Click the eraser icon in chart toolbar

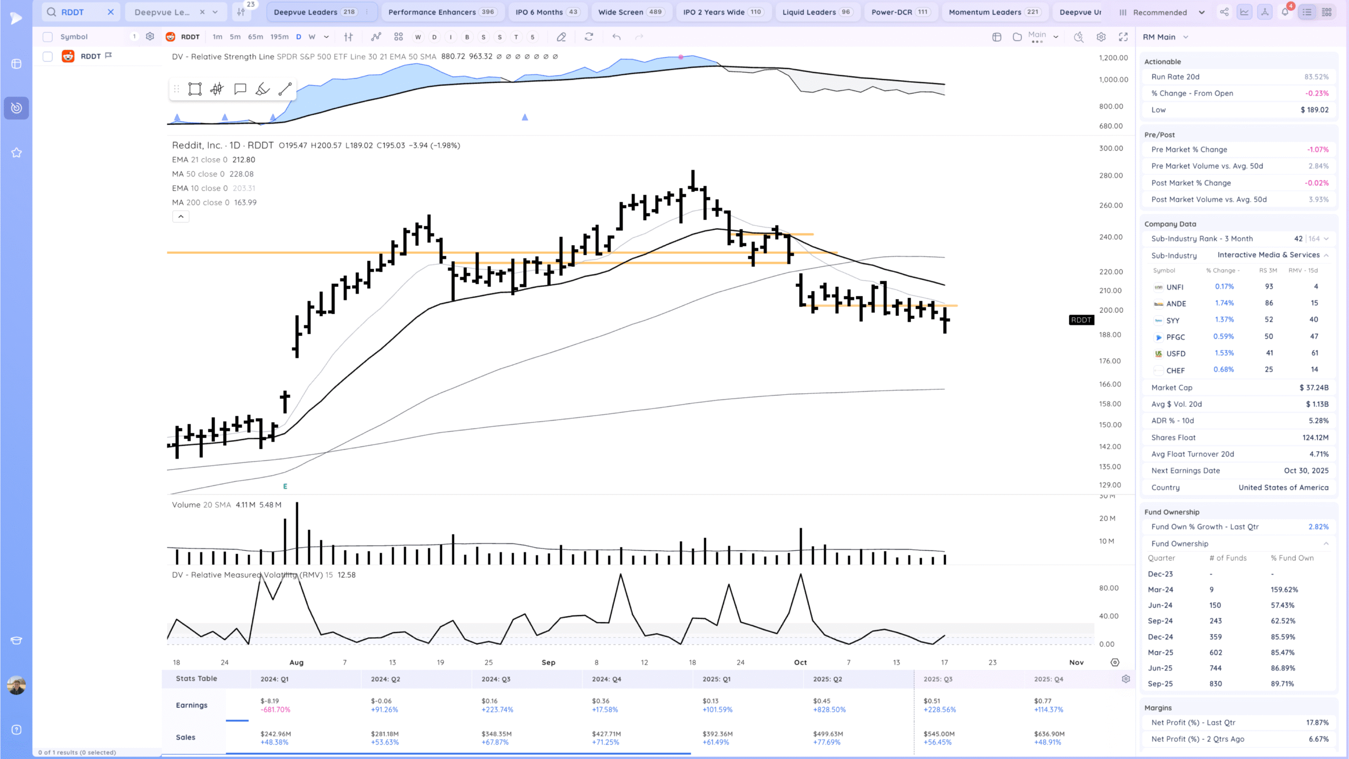tap(561, 37)
